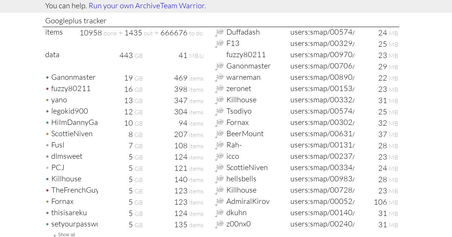Screen dimensions: 452x237
Task: Click the warrior icon beside hellsbells
Action: pyautogui.click(x=220, y=179)
